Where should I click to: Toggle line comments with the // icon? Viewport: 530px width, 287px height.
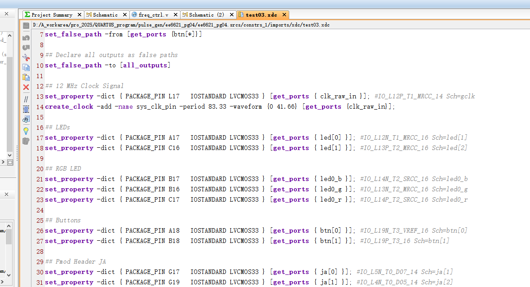click(26, 99)
